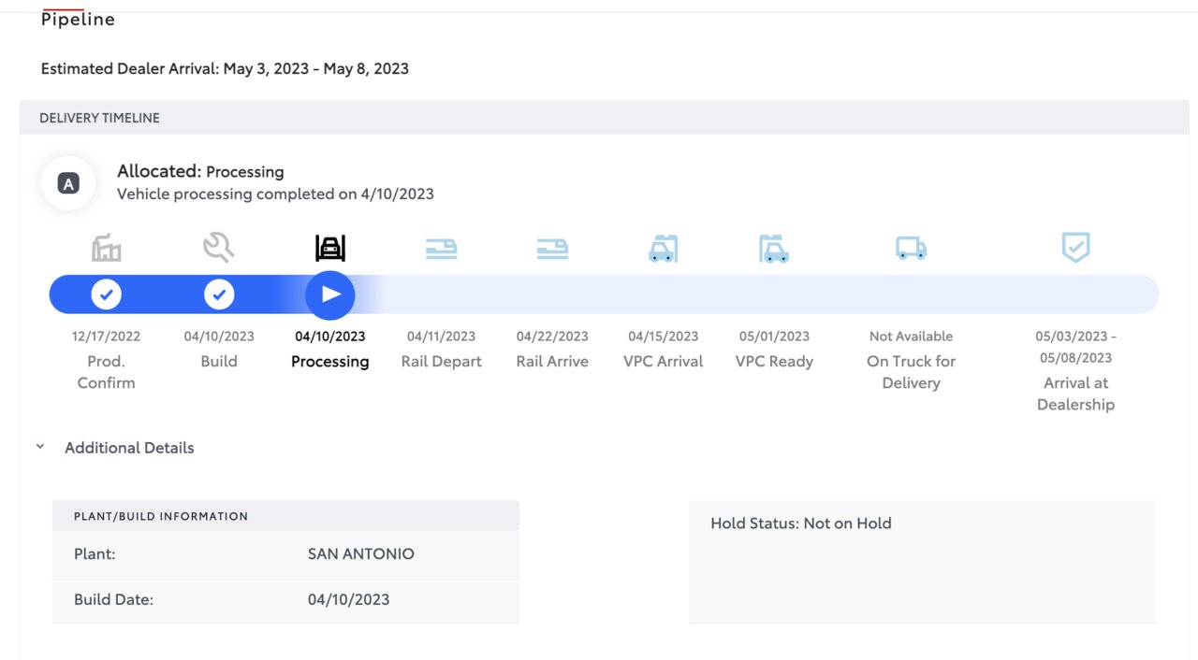Click the 04/11/2023 Rail Depart date
Image resolution: width=1198 pixels, height=660 pixels.
pos(442,337)
